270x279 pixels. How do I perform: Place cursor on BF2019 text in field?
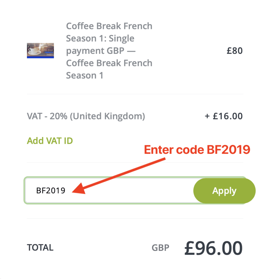(51, 190)
